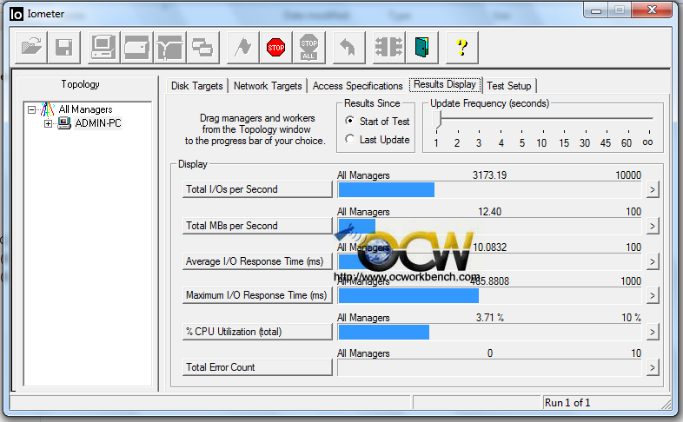Duplicate selected worker icon
This screenshot has width=683, height=422.
pyautogui.click(x=203, y=47)
